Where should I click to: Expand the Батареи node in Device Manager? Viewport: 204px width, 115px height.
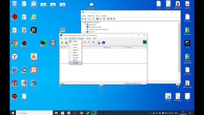85,32
